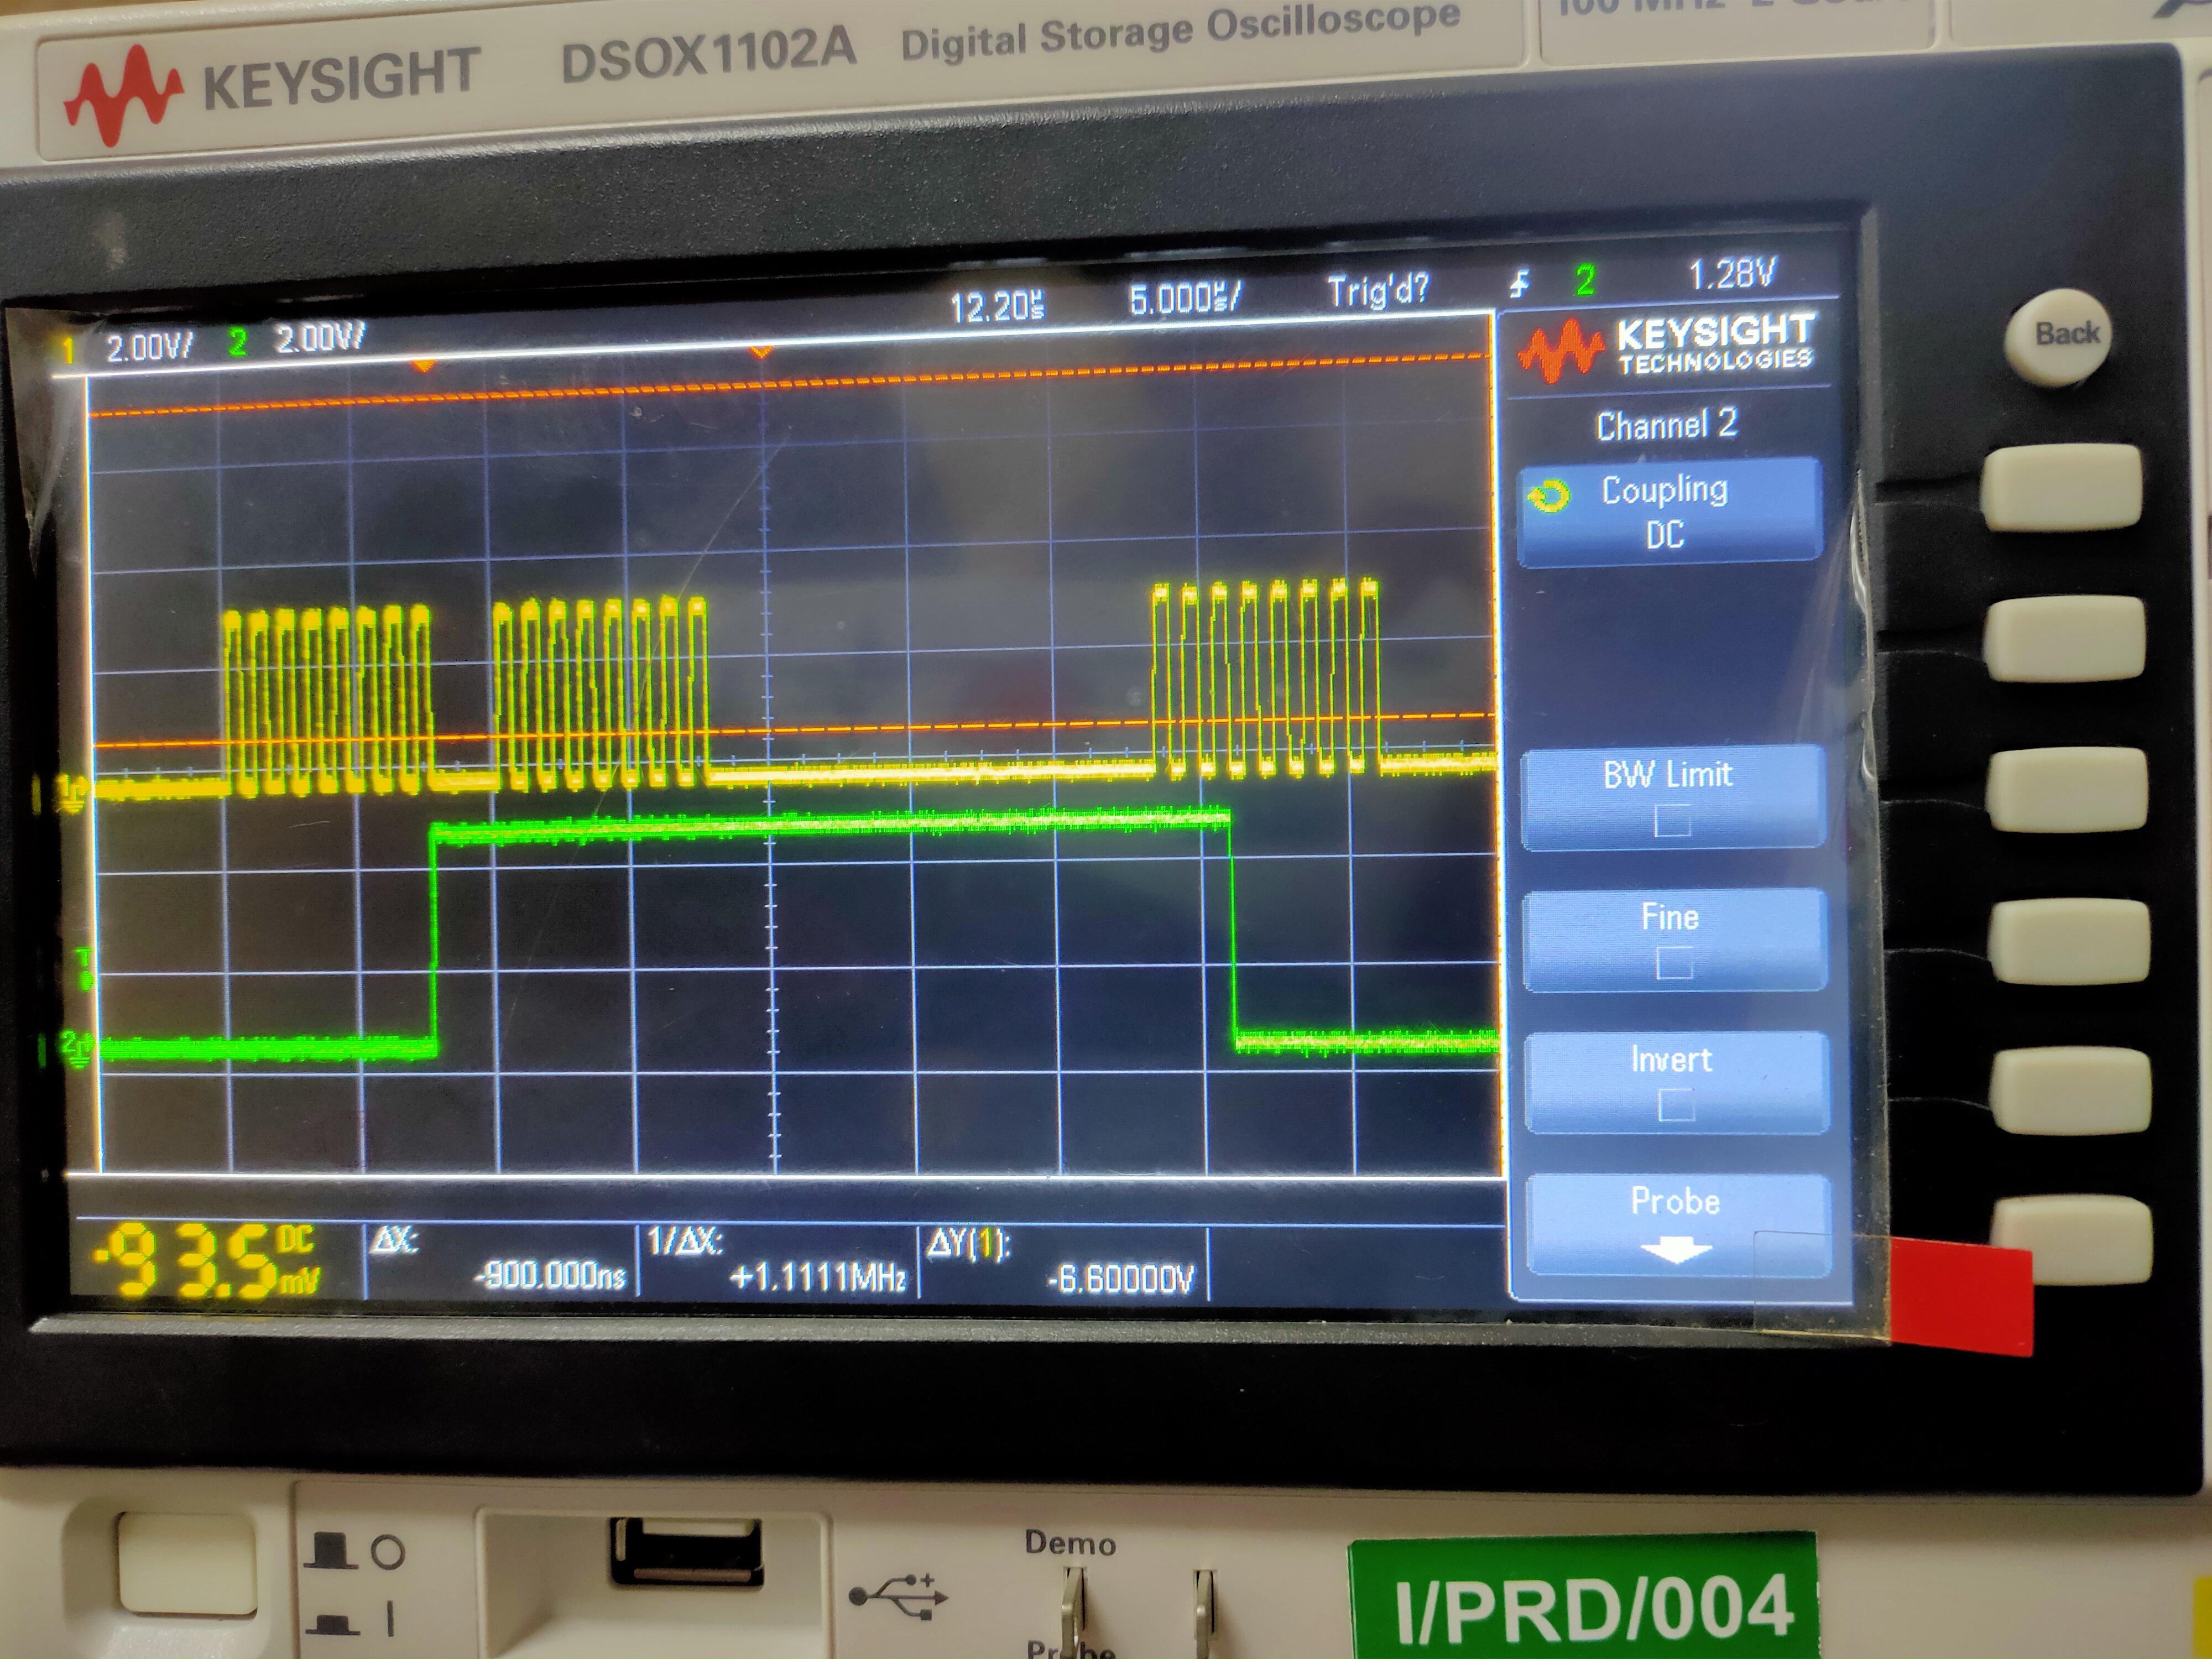Click the 12.20 delay time readout

click(x=997, y=306)
